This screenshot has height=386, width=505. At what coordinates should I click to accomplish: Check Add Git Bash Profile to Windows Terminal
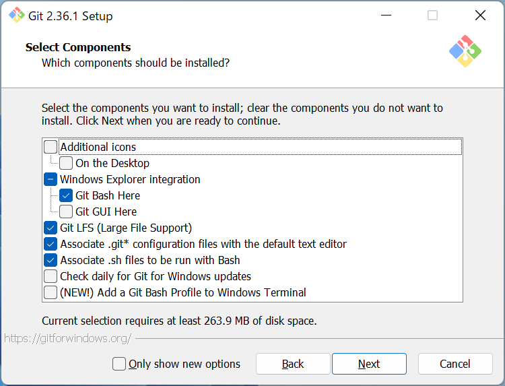pyautogui.click(x=50, y=292)
